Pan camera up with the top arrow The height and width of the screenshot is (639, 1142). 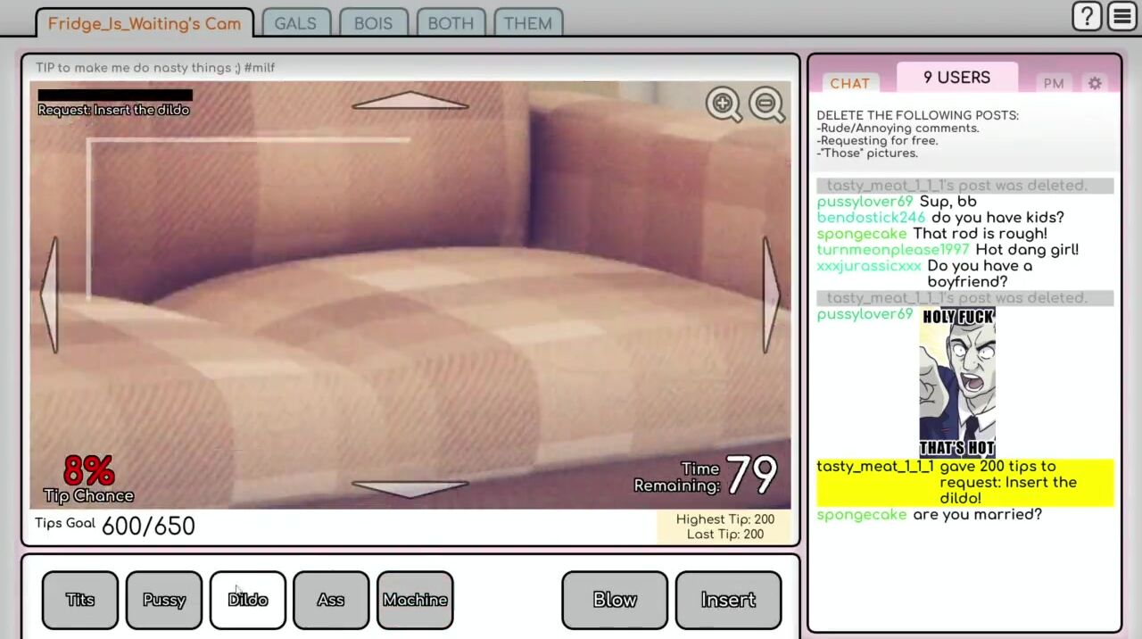tap(410, 101)
